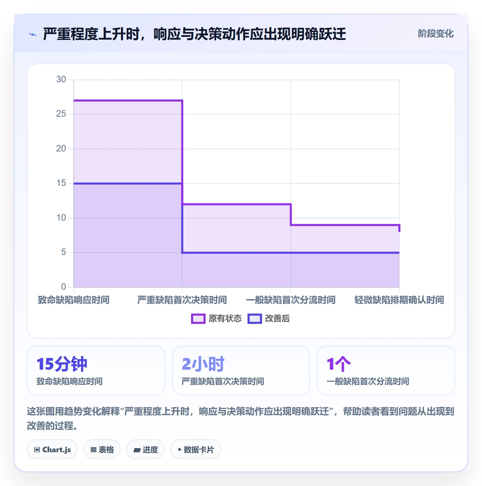
Task: Select the 进度 tag
Action: [x=145, y=450]
